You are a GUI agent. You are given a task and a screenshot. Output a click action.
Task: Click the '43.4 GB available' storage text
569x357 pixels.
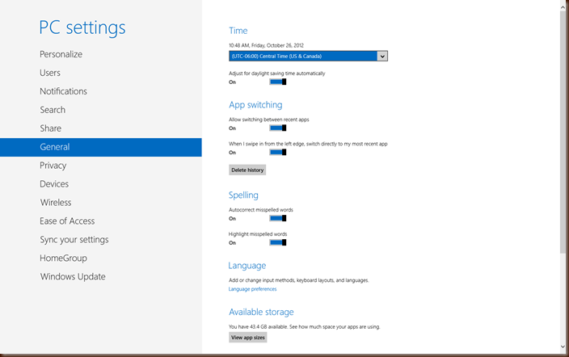268,327
